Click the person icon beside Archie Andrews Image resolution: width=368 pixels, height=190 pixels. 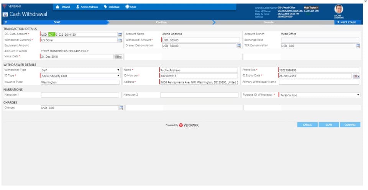78,7
